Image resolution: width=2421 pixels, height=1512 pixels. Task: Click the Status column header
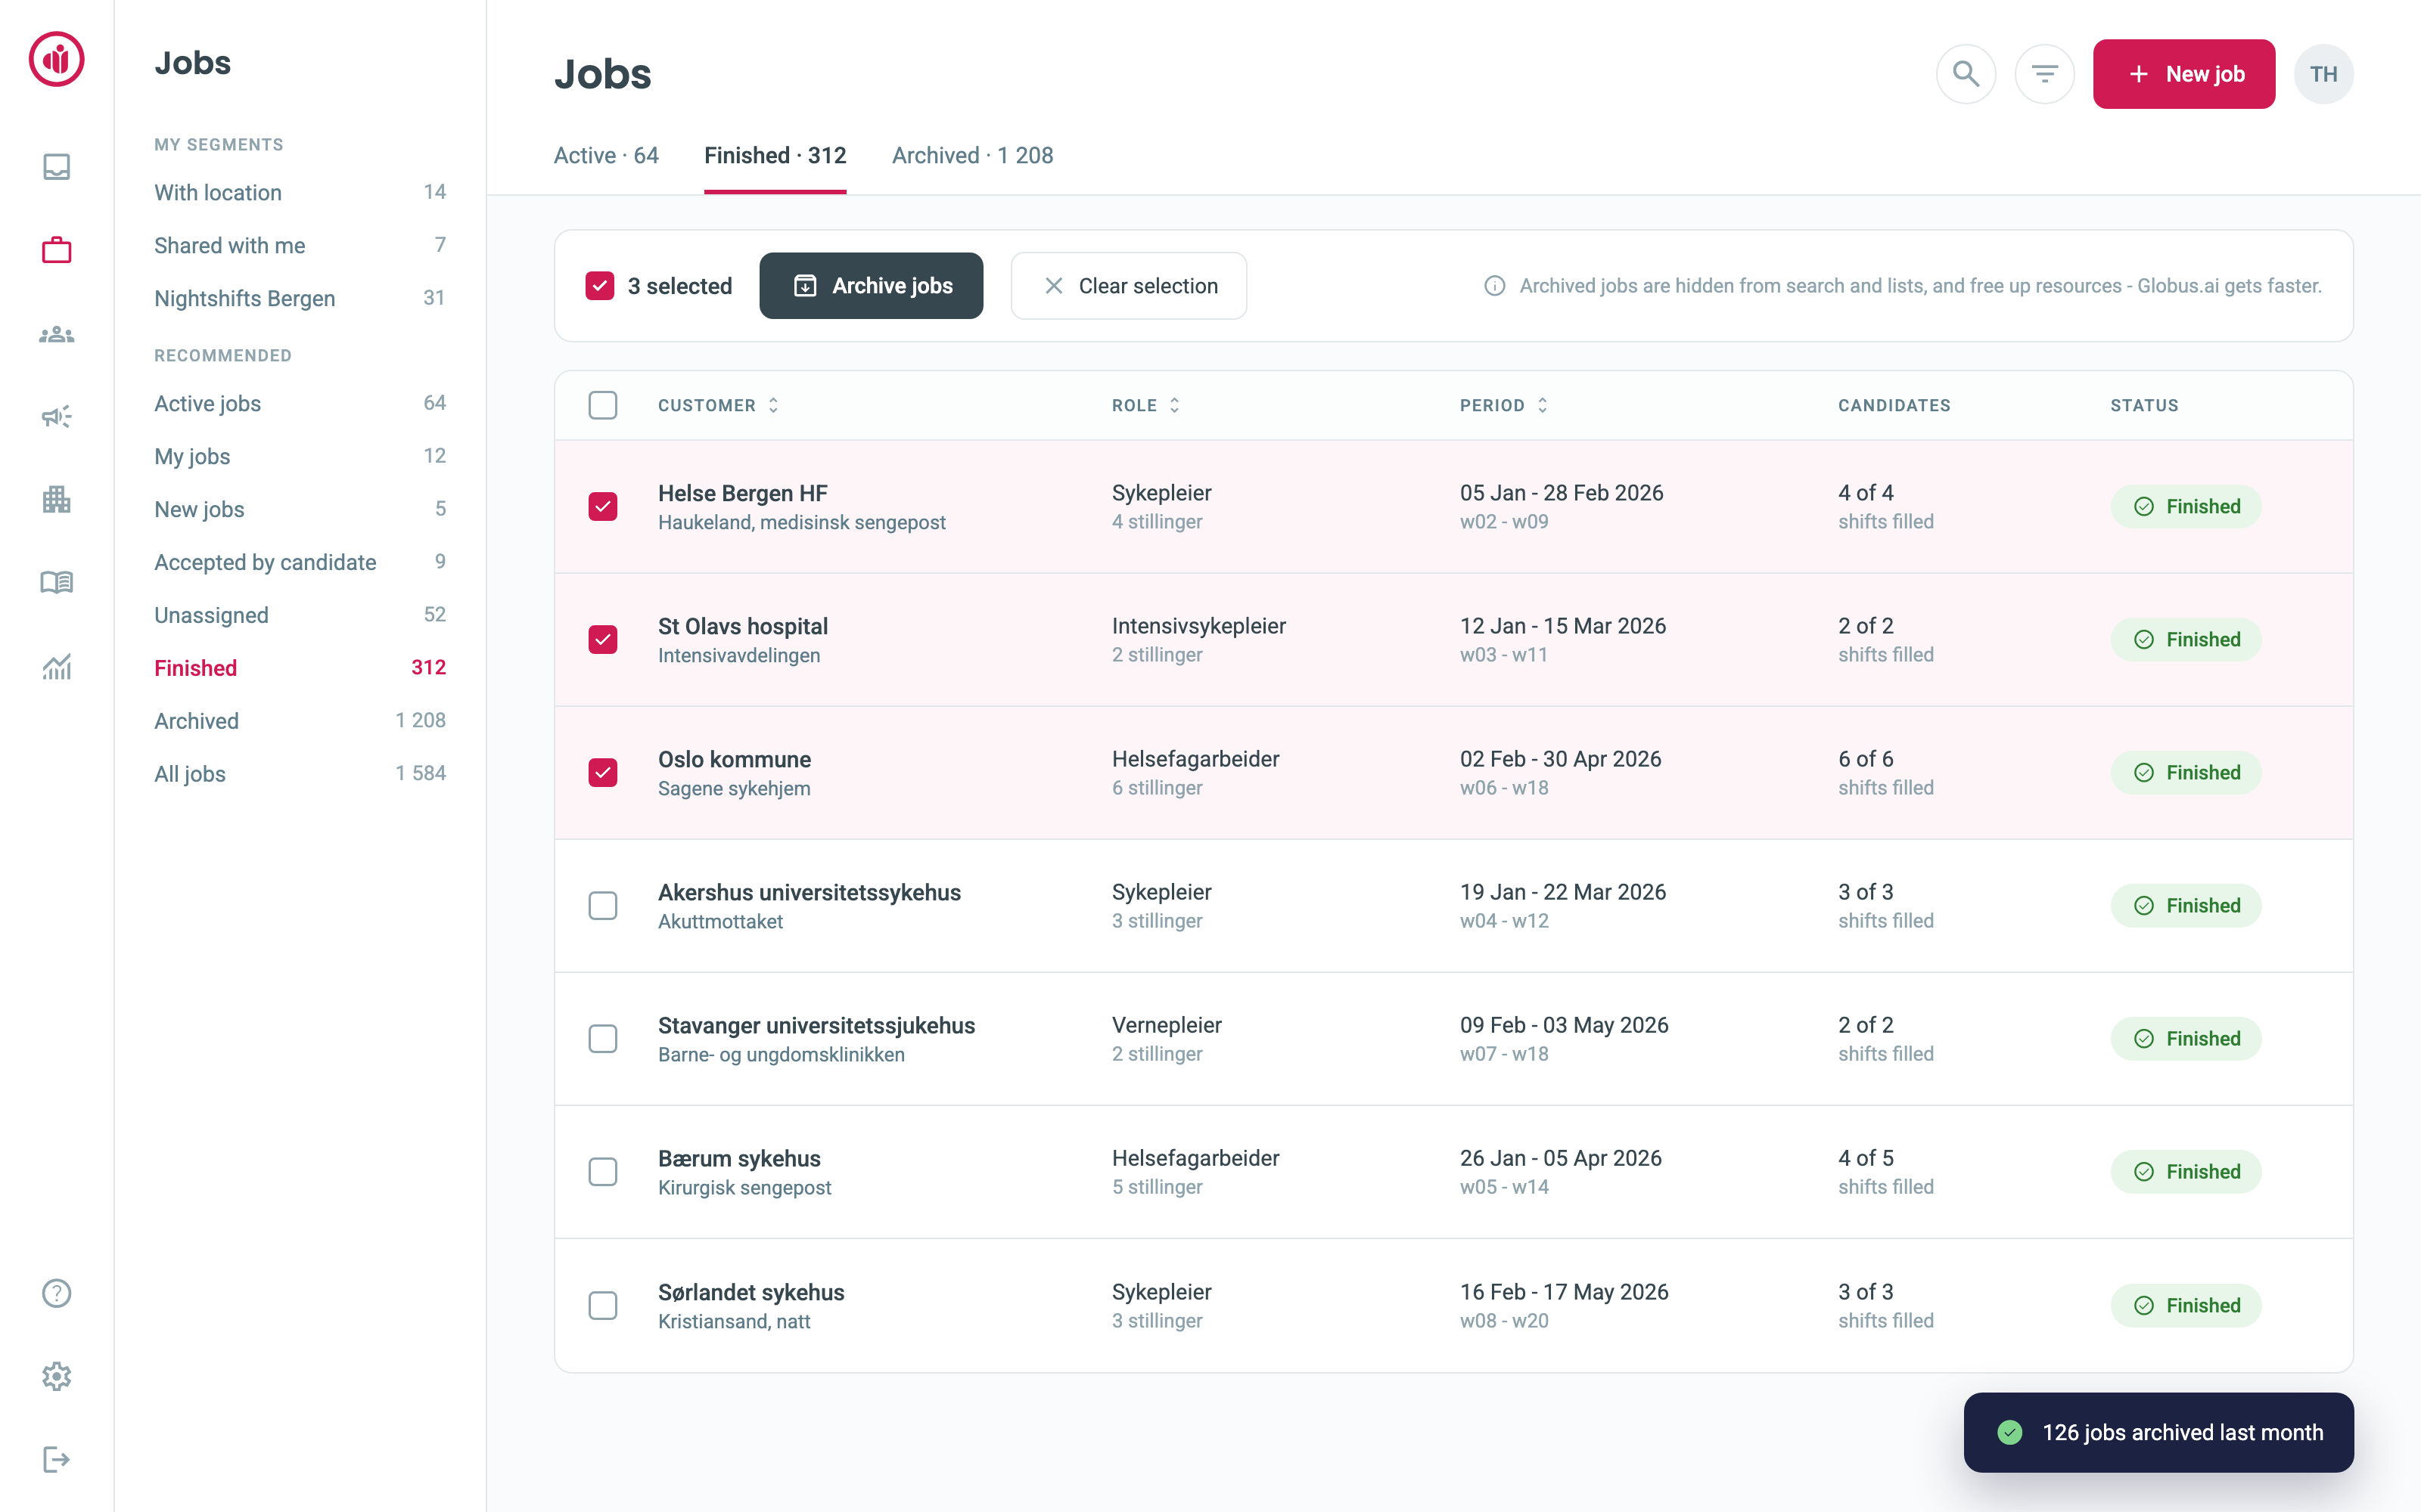tap(2144, 405)
